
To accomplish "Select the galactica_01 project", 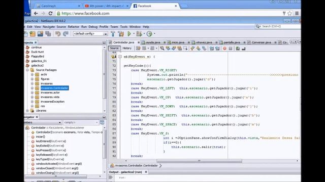I will (39, 61).
